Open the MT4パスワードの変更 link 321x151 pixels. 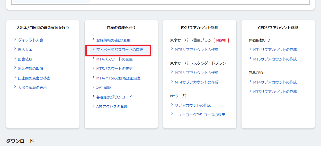114,59
